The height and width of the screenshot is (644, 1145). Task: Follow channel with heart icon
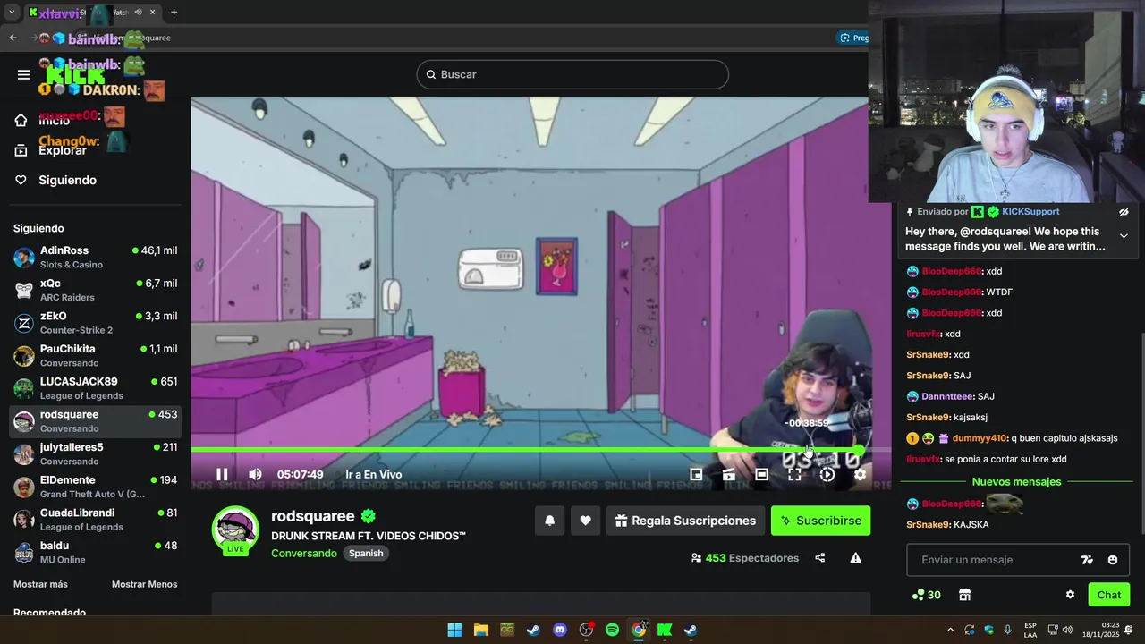pos(585,521)
